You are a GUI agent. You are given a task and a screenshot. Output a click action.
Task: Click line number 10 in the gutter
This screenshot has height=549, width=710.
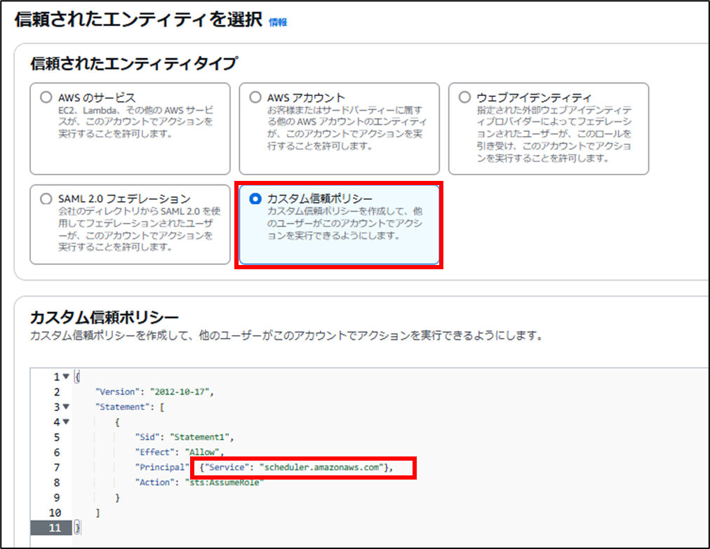coord(55,513)
